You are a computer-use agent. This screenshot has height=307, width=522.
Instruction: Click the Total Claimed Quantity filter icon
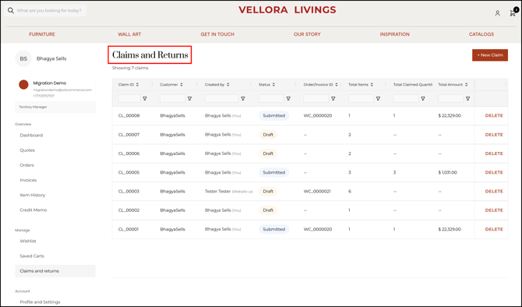tap(423, 98)
